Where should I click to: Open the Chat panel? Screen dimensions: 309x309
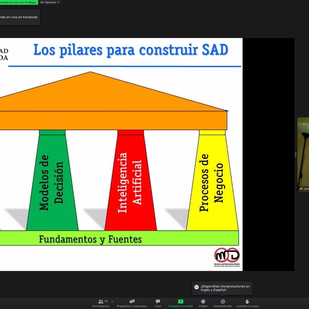click(x=158, y=303)
